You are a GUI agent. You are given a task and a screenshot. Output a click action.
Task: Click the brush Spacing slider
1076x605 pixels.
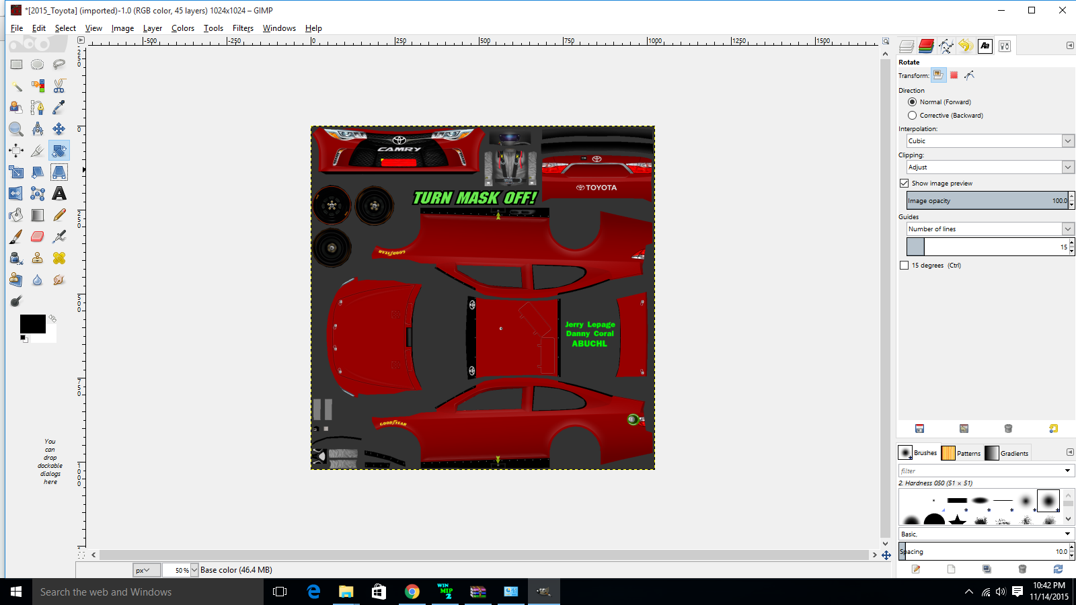[x=983, y=551]
